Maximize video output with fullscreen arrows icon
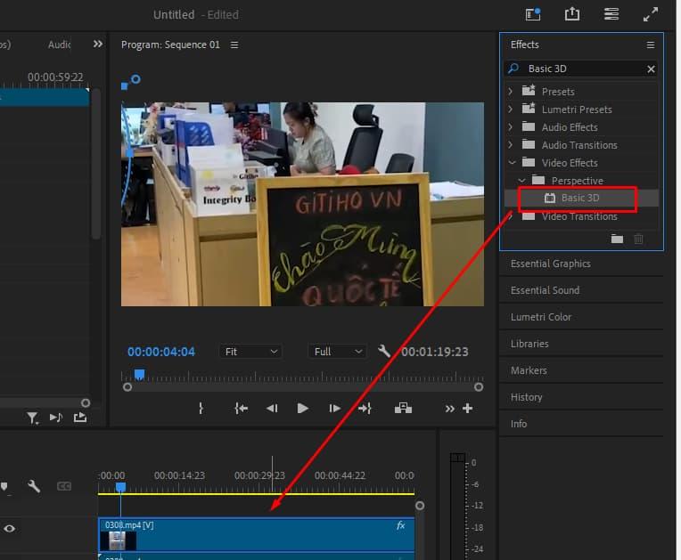Screen dimensions: 681x560 point(650,14)
